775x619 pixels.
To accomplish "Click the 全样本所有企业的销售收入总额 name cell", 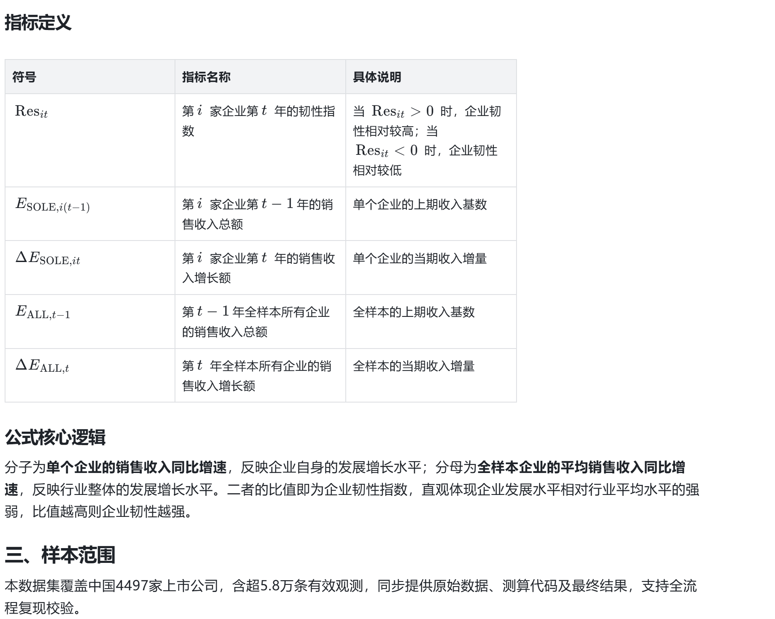I will tap(256, 322).
